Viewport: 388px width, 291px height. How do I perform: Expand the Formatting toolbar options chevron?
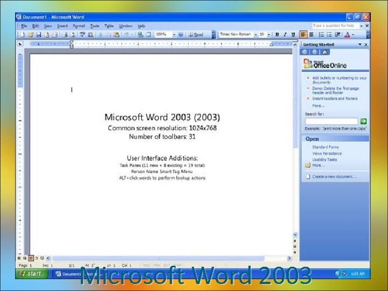368,34
